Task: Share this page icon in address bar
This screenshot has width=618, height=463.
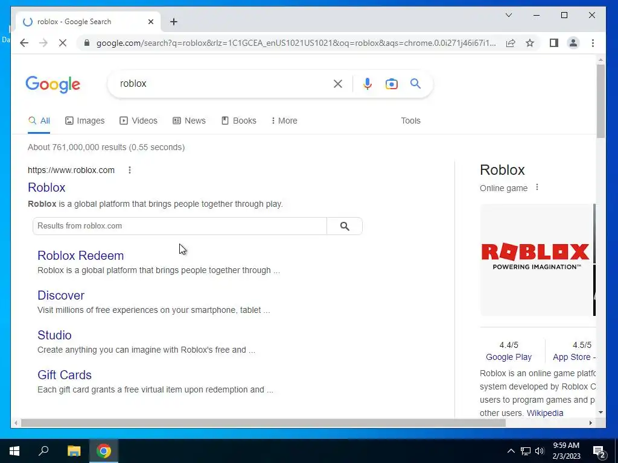Action: [511, 43]
